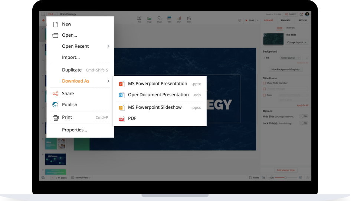Viewport: 351px width, 201px height.
Task: Choose Duplicate from File menu
Action: (x=72, y=70)
